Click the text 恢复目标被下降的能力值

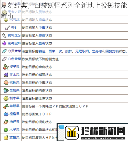[x=40, y=59]
